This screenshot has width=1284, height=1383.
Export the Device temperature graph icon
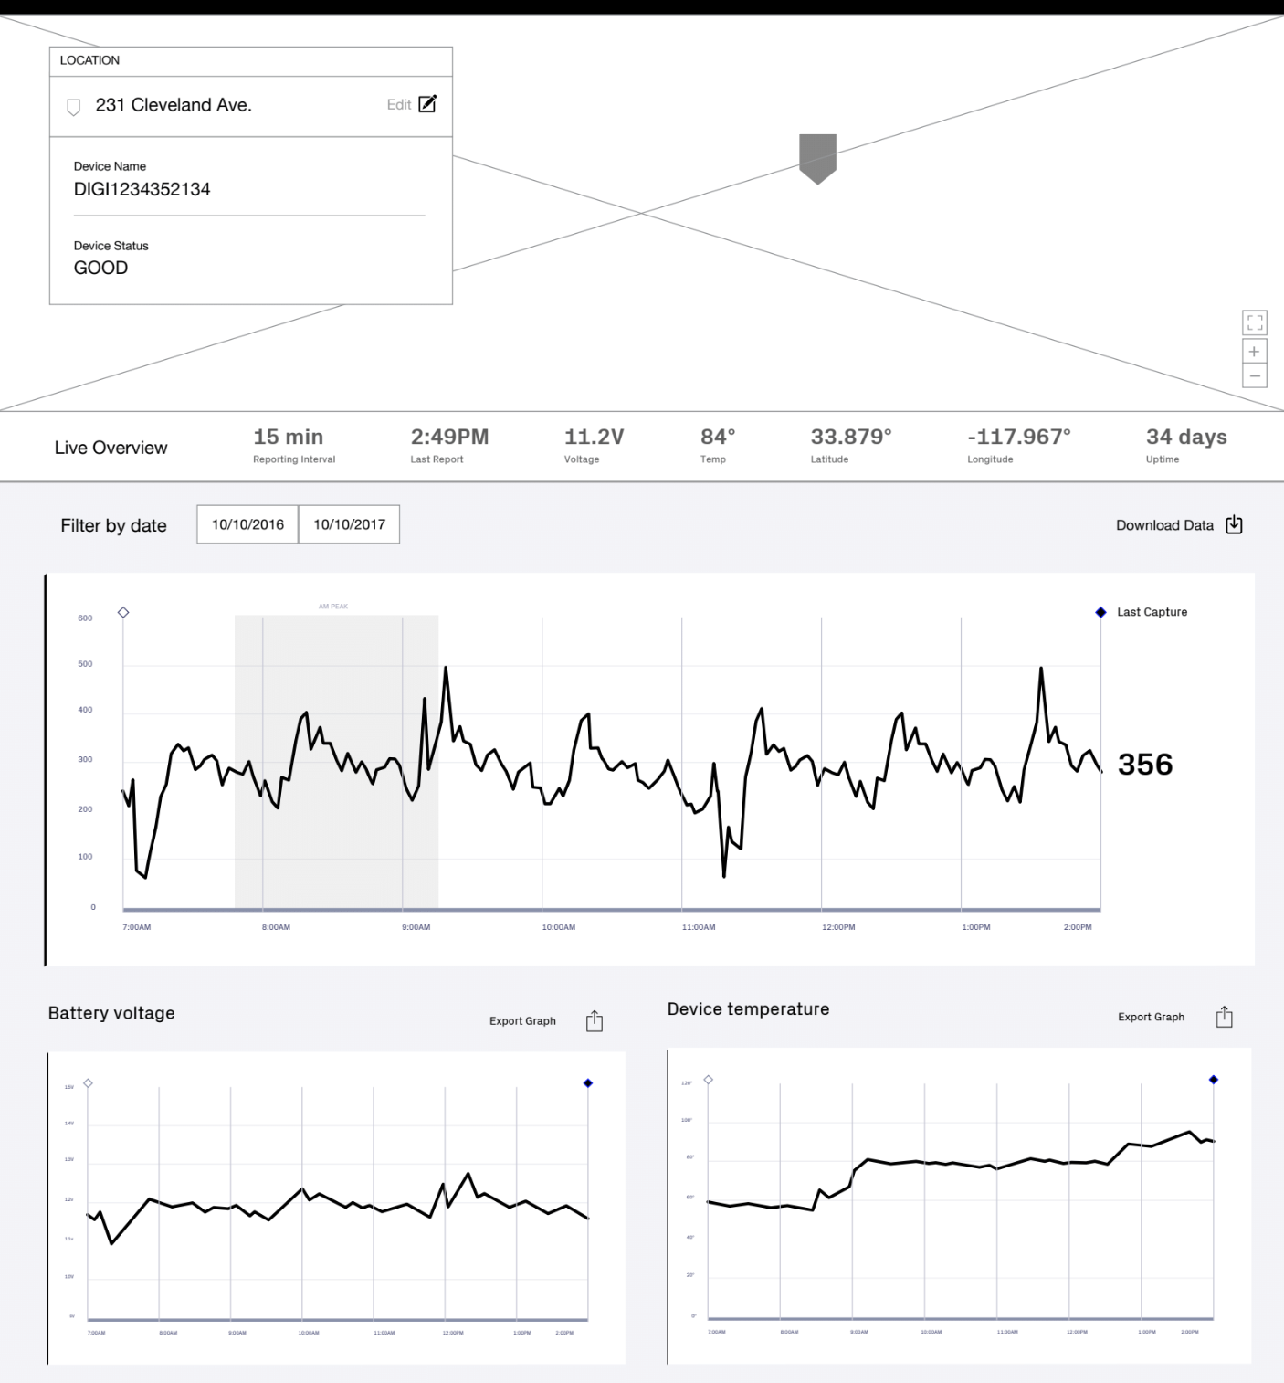[1225, 1017]
